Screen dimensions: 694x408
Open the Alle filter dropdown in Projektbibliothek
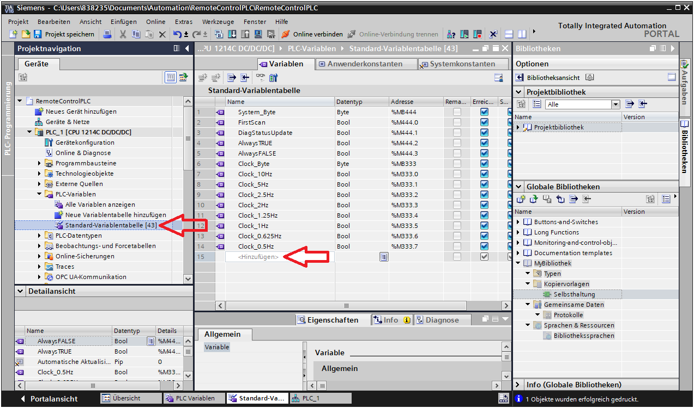pos(616,104)
